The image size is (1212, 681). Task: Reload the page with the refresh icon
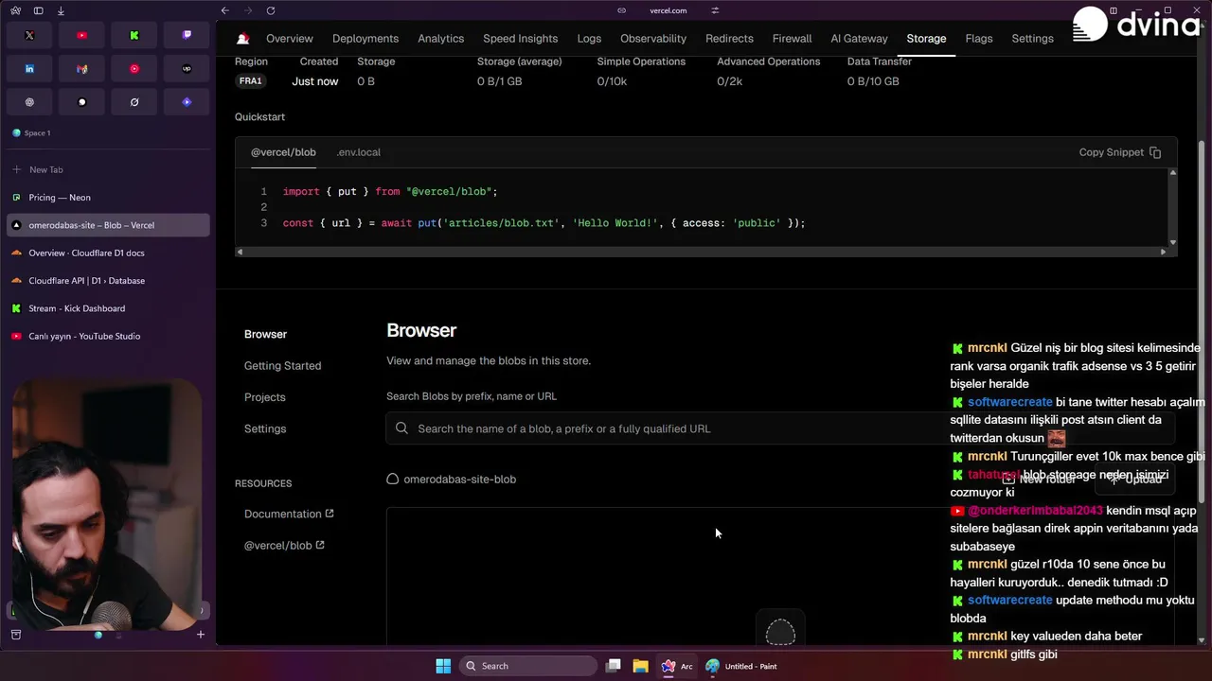pos(271,10)
